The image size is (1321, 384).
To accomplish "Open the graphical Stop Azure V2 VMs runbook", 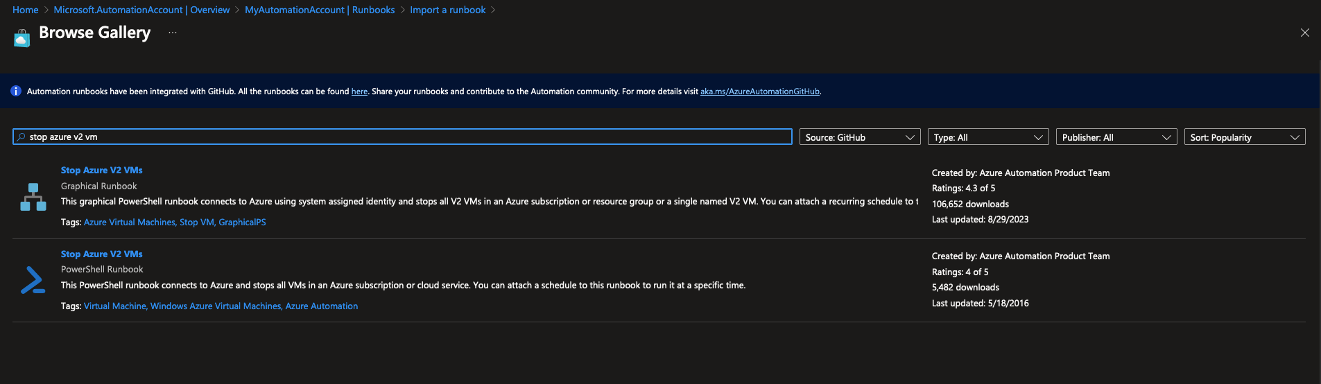I will coord(102,170).
